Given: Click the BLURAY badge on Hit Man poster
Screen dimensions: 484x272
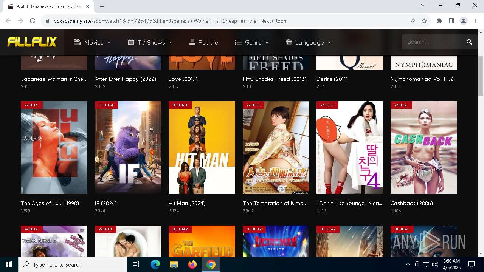Looking at the screenshot, I should tap(180, 105).
